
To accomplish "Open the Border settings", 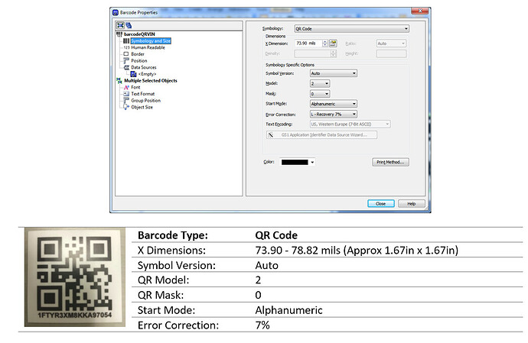I will pyautogui.click(x=138, y=53).
